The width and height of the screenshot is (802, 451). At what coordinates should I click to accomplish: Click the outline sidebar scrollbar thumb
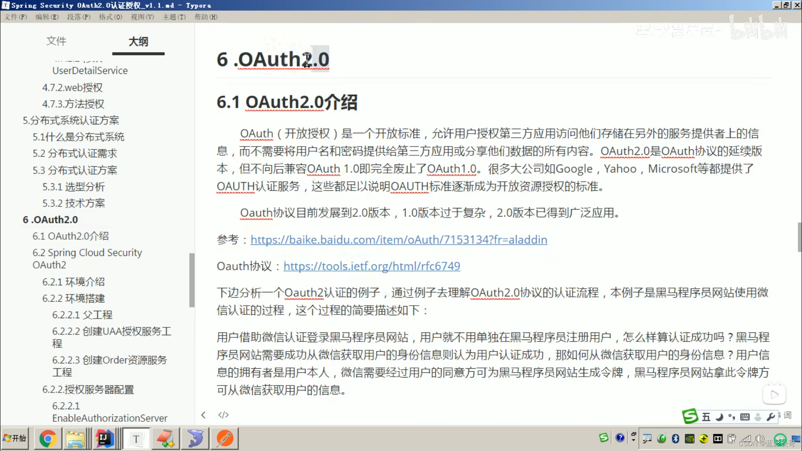(x=192, y=280)
